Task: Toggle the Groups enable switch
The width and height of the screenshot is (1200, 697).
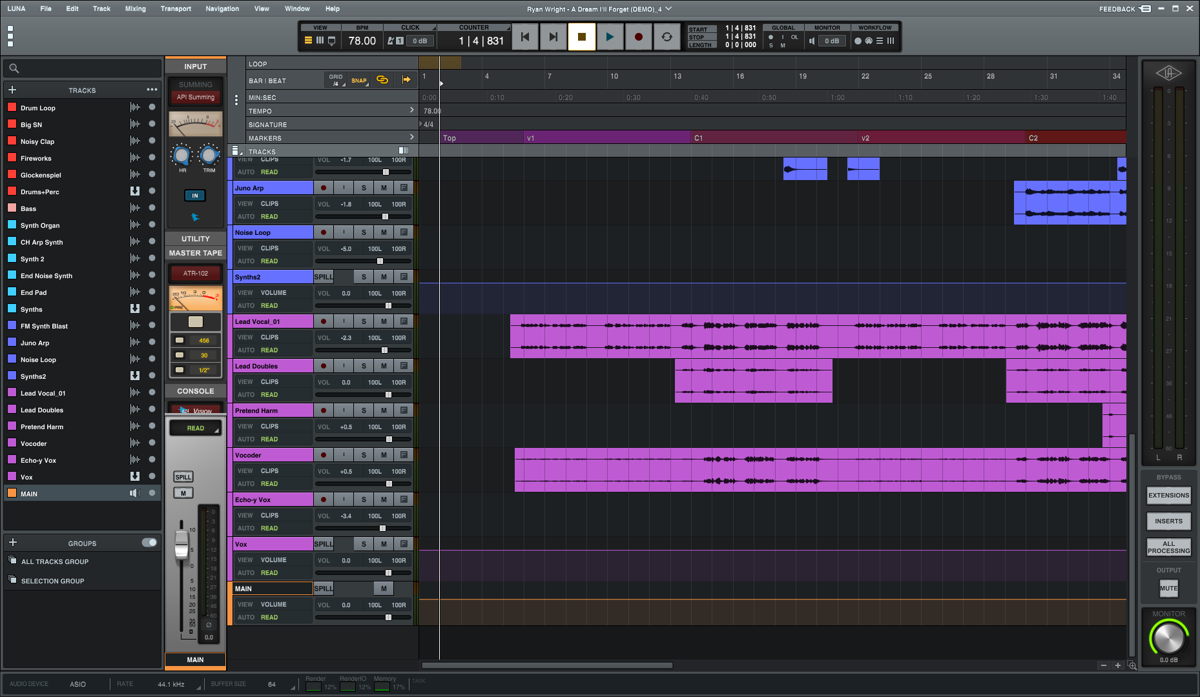Action: click(x=149, y=543)
